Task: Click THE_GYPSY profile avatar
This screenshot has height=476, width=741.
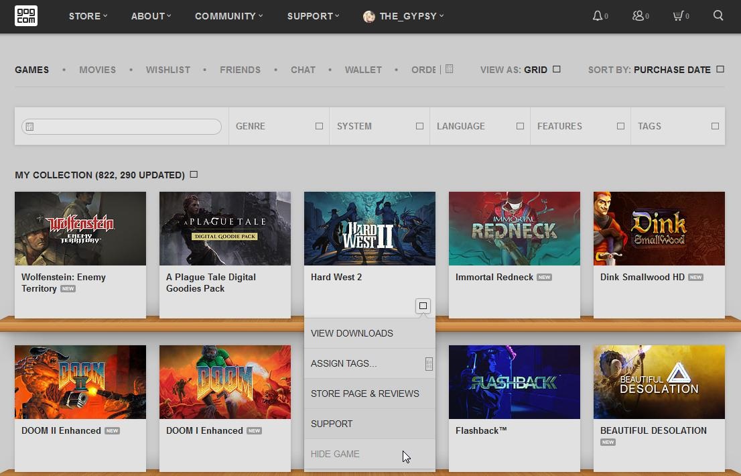Action: click(x=369, y=17)
